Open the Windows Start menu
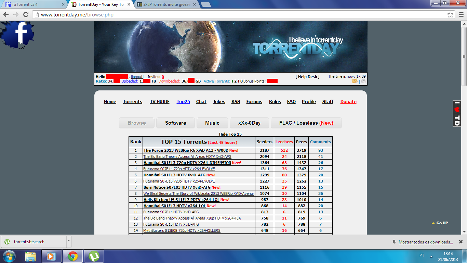This screenshot has height=263, width=467. pyautogui.click(x=9, y=256)
